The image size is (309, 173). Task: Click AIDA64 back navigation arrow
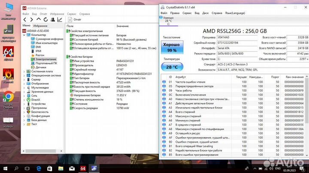(x=24, y=19)
